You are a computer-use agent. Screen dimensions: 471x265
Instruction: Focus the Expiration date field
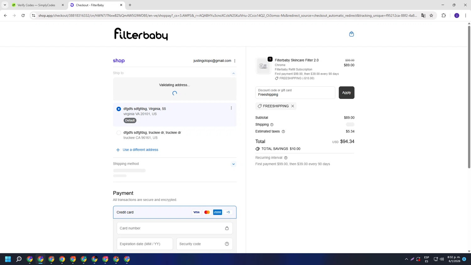click(145, 244)
